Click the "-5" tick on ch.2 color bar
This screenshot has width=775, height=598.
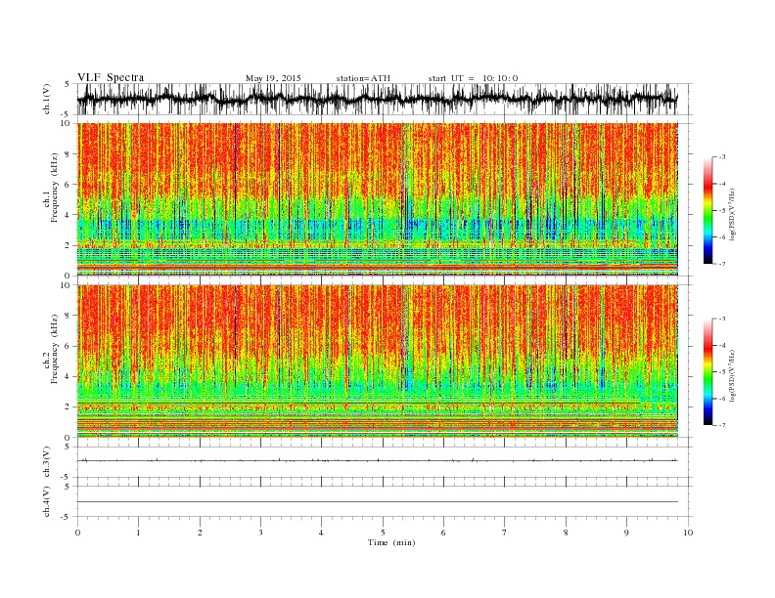point(721,372)
